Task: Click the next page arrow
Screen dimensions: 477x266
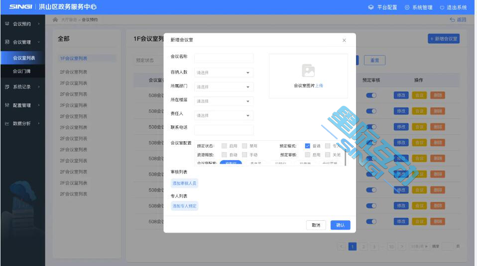Action: click(402, 246)
